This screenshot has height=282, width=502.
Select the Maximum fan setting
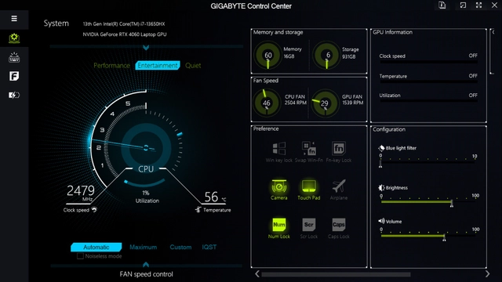143,248
